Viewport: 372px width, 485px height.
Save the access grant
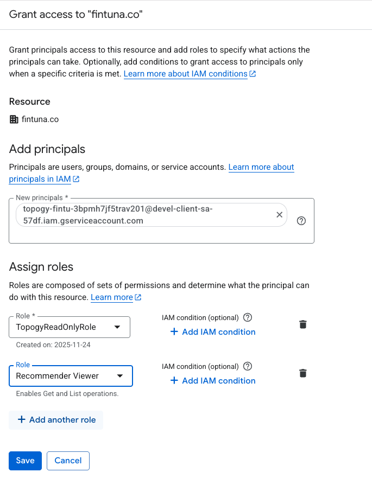click(x=25, y=461)
